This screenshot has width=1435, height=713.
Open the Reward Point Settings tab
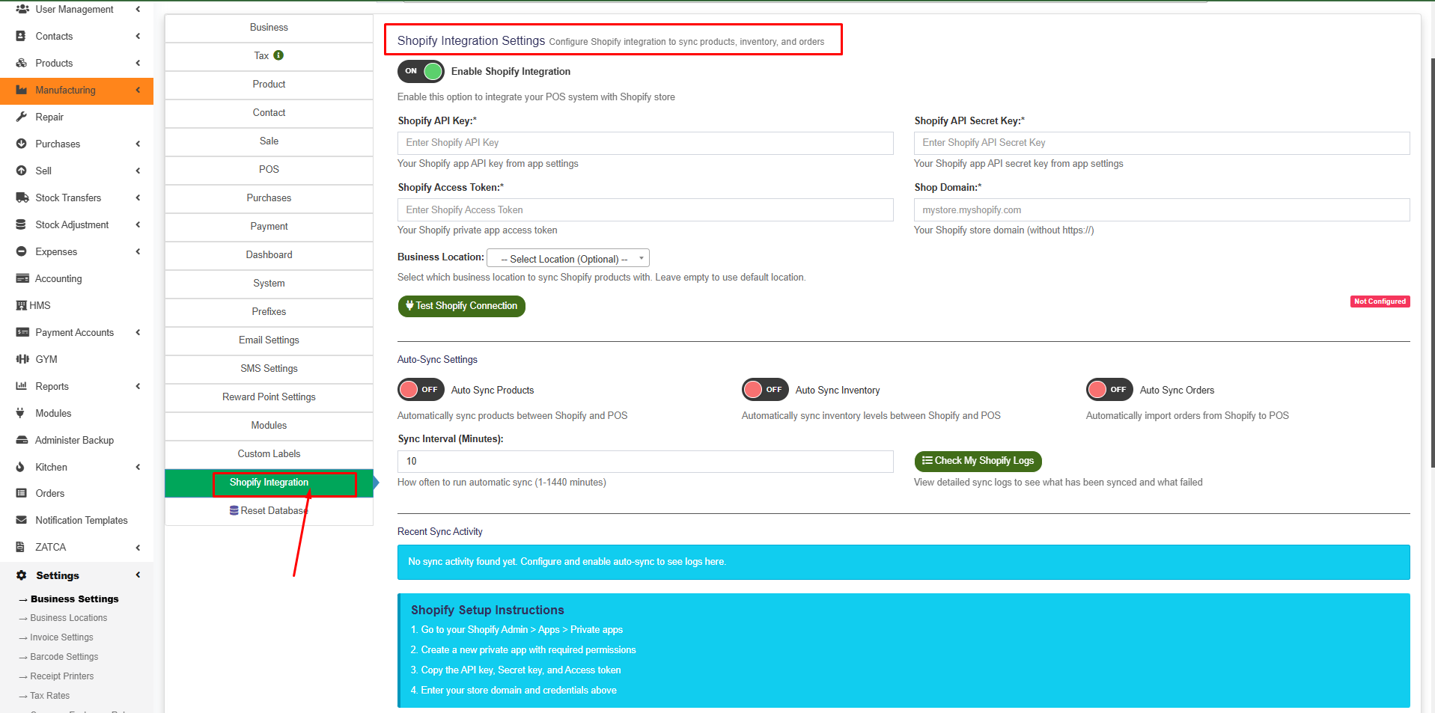268,397
